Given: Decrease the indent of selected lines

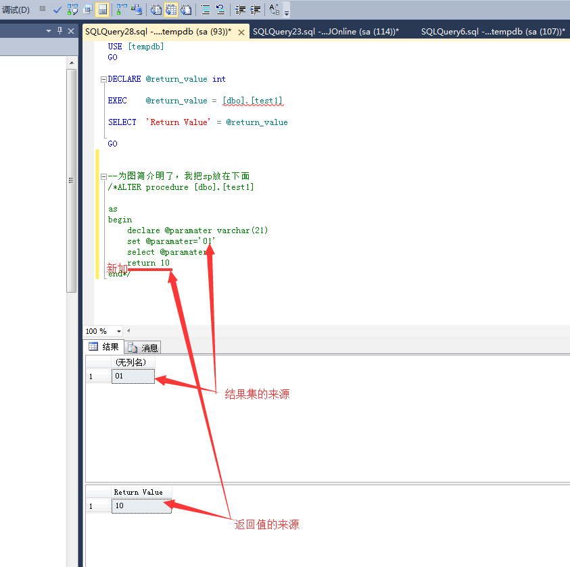Looking at the screenshot, I should click(240, 10).
